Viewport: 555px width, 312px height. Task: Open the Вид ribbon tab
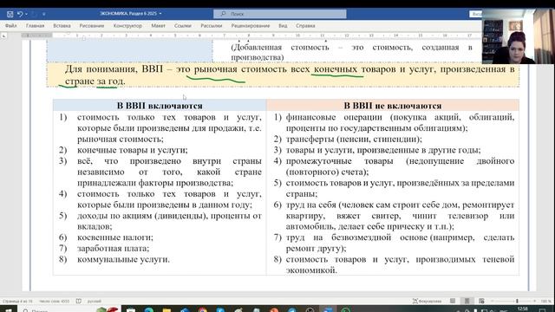pos(283,26)
